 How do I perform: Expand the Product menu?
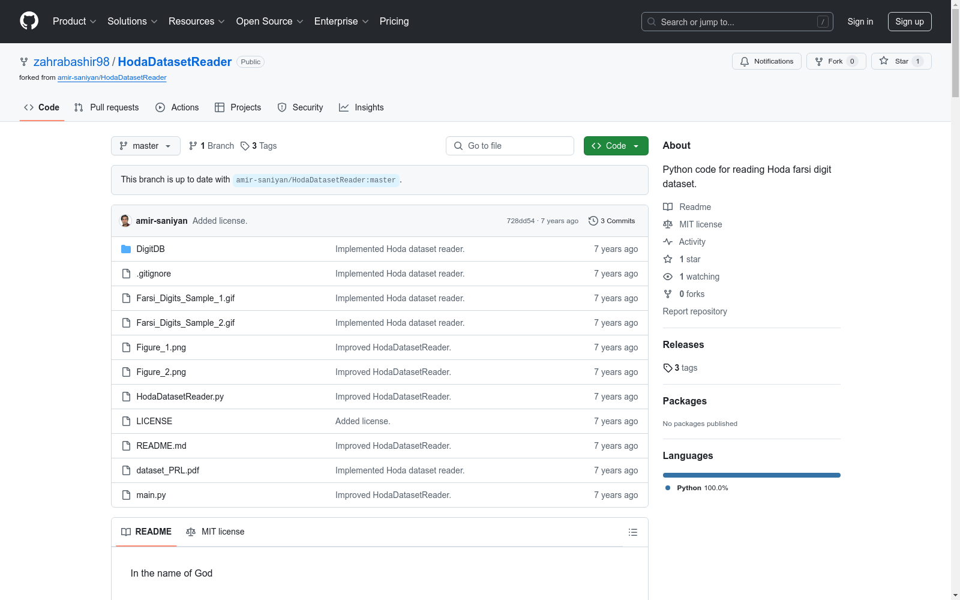pyautogui.click(x=74, y=22)
